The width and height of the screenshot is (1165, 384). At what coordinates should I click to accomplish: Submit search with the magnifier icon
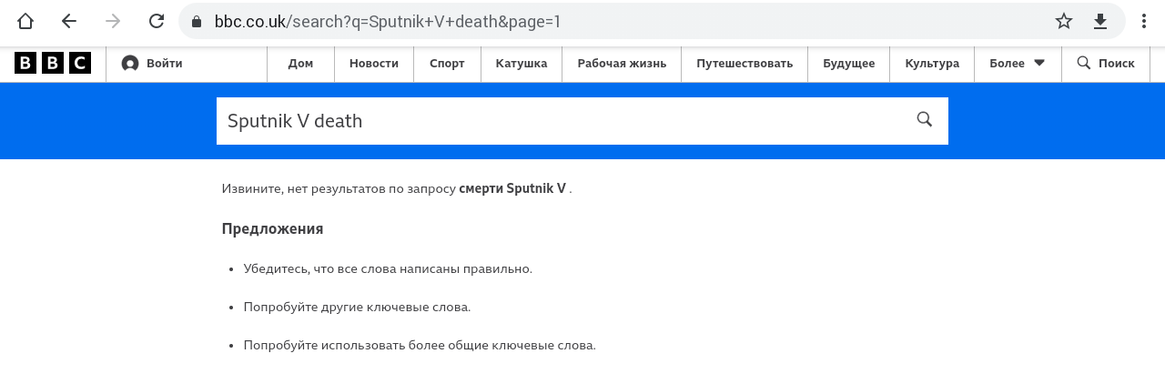click(925, 120)
